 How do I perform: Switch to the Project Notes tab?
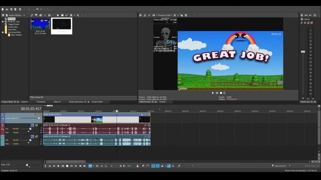pyautogui.click(x=97, y=101)
